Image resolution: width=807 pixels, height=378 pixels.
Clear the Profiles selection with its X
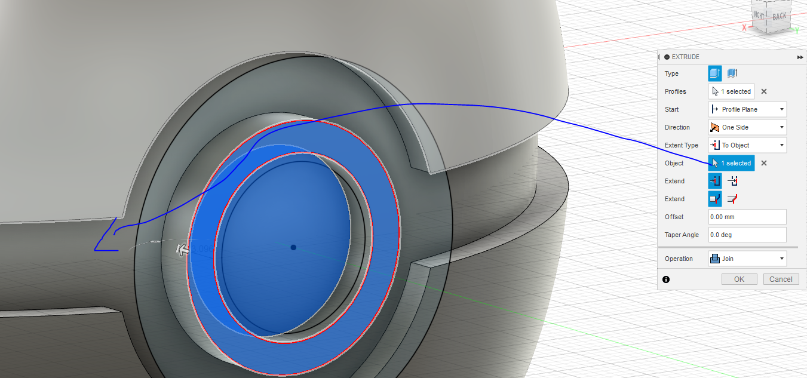point(764,91)
